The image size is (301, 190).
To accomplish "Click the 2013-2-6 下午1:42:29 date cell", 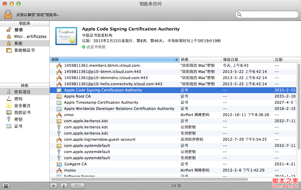I will [243, 170].
